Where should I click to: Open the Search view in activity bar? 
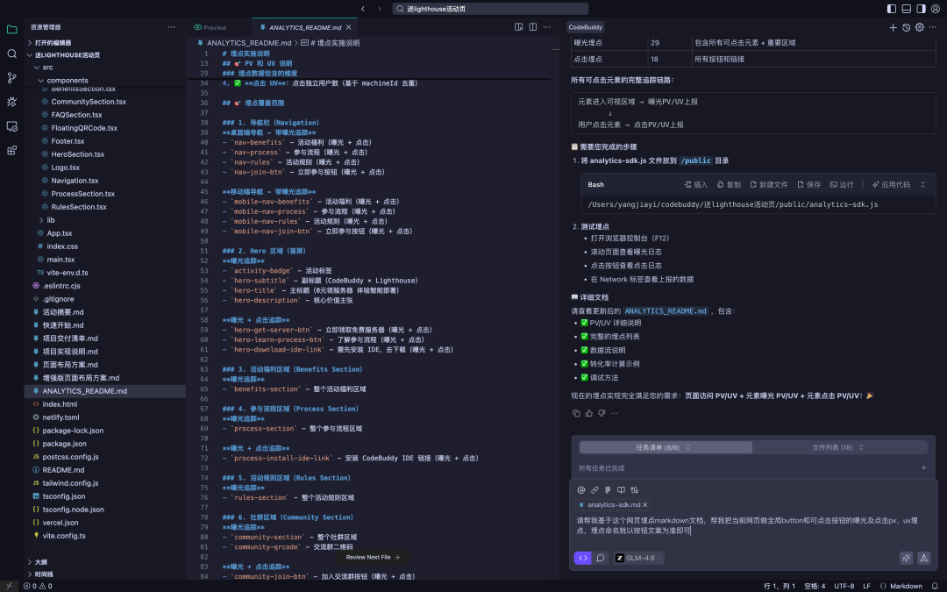(x=11, y=53)
